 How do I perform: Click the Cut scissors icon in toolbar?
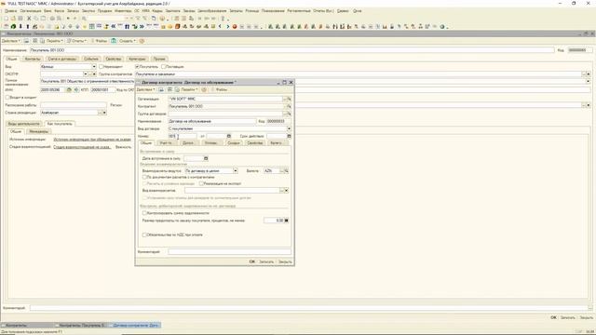click(x=29, y=19)
